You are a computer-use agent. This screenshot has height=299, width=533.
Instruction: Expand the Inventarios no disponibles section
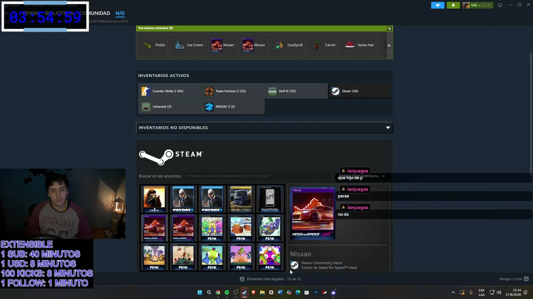click(x=264, y=127)
